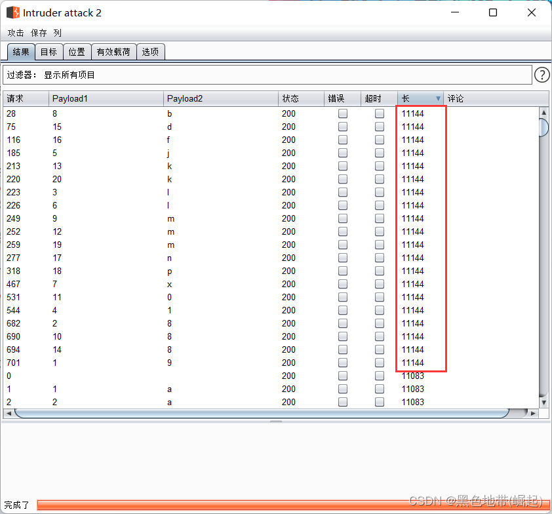Click the horizontal scrollbar left arrow
552x514 pixels.
pyautogui.click(x=9, y=413)
